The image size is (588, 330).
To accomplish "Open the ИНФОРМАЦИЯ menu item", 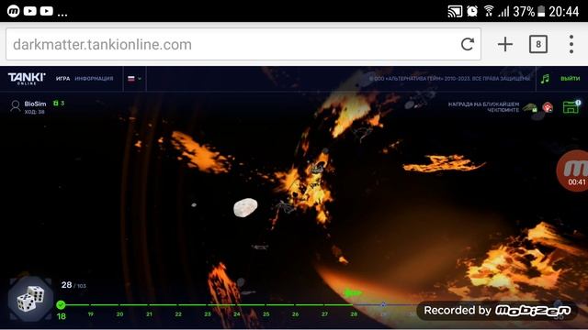I will [94, 79].
